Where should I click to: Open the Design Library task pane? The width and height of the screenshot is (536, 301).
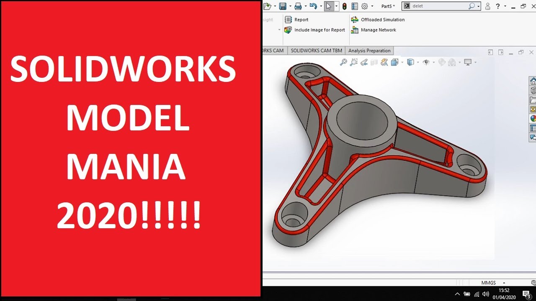tap(533, 90)
